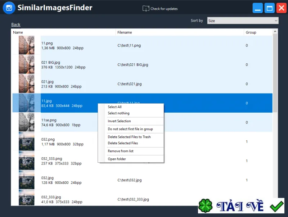
Task: Click the 032.png thumbnail preview
Action: pyautogui.click(x=26, y=141)
